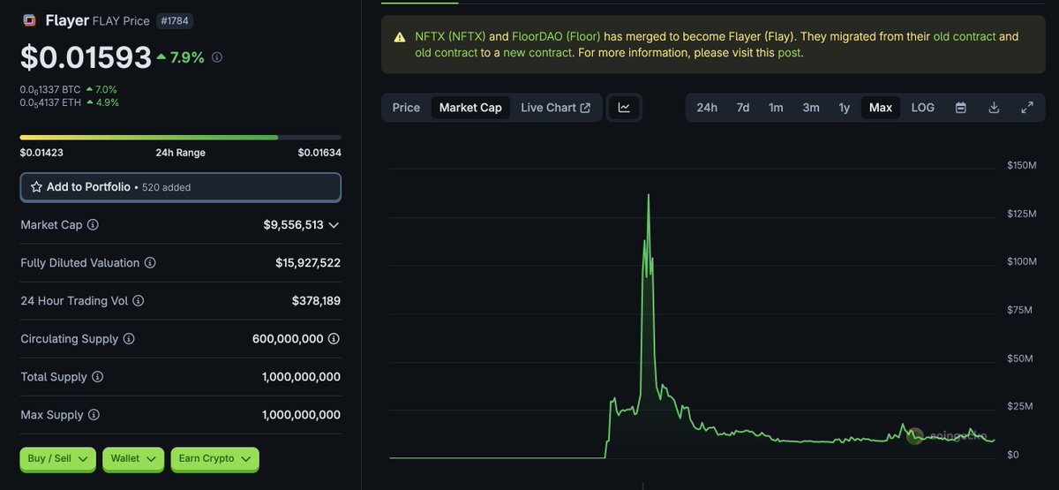Show 24 Hour Trading Vol info icon
Screen dimensions: 1059x490
click(139, 301)
